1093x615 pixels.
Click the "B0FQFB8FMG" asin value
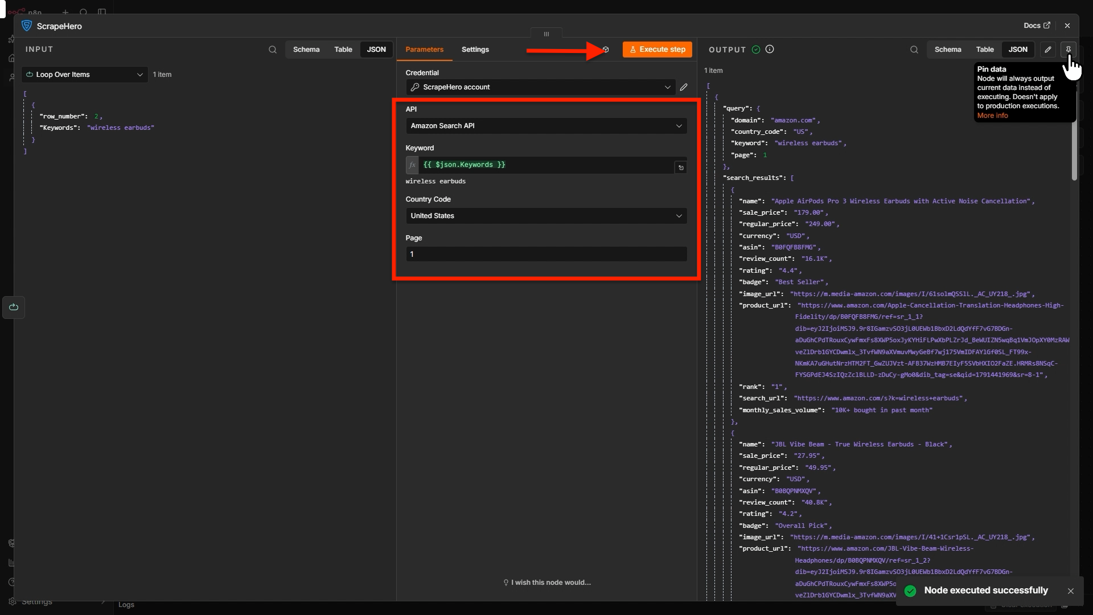coord(794,247)
